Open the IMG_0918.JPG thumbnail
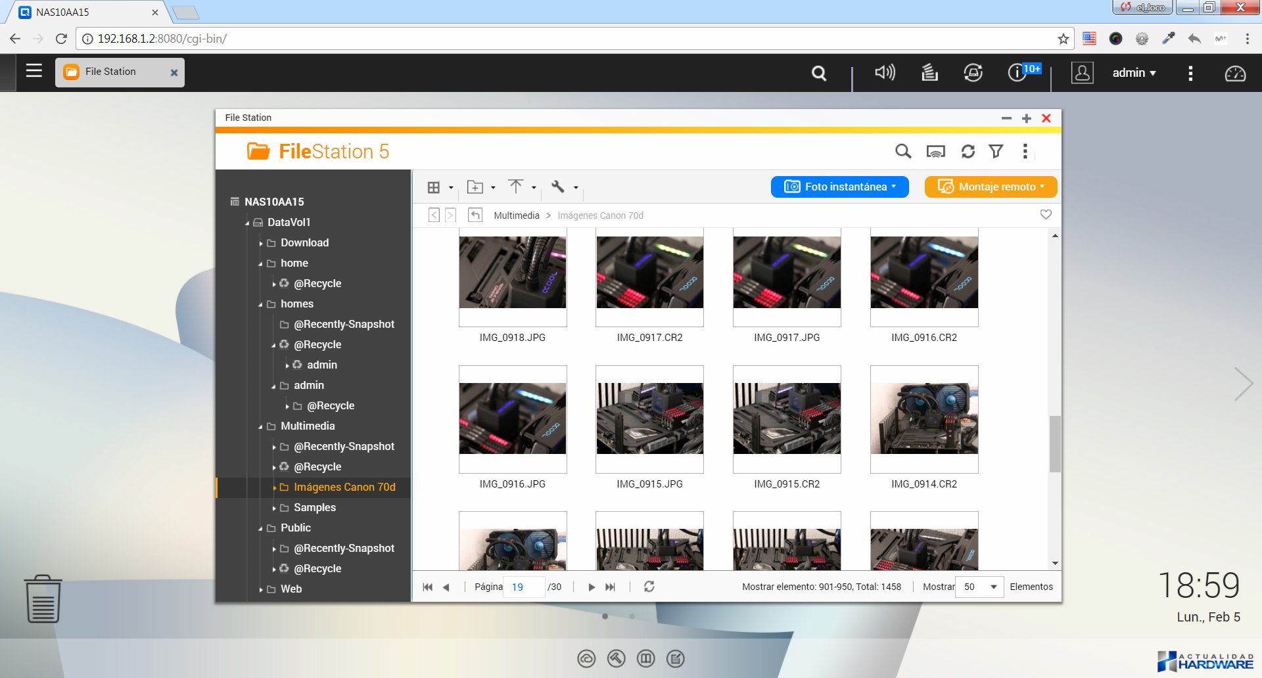 tap(513, 273)
